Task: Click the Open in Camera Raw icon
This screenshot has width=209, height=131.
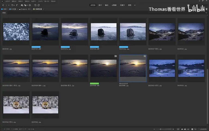Action: coord(30,5)
